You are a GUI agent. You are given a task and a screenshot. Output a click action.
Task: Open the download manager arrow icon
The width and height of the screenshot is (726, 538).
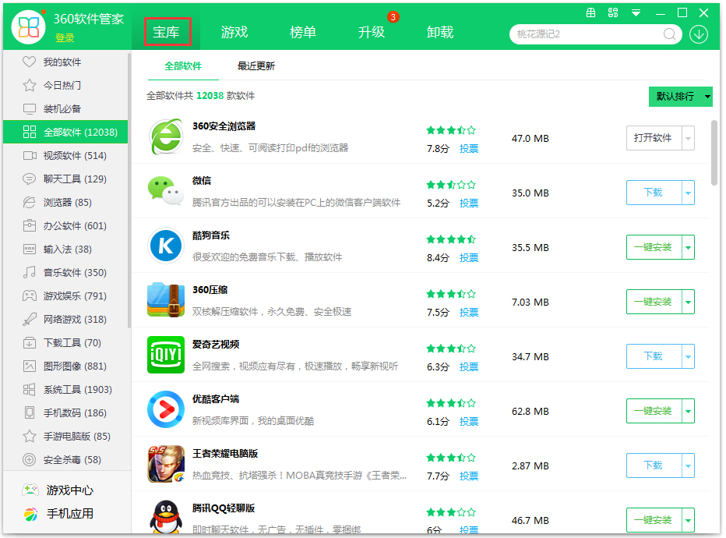[x=698, y=34]
